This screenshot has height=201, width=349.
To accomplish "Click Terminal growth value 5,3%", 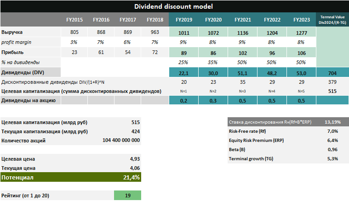I will 332,159.
